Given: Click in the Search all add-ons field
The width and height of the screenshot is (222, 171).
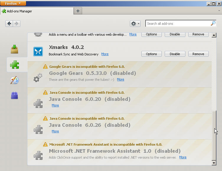Looking at the screenshot, I should click(178, 24).
